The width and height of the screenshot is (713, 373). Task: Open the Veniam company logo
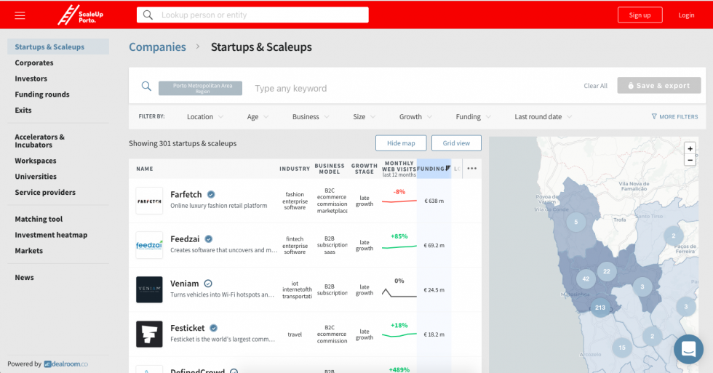pyautogui.click(x=149, y=289)
